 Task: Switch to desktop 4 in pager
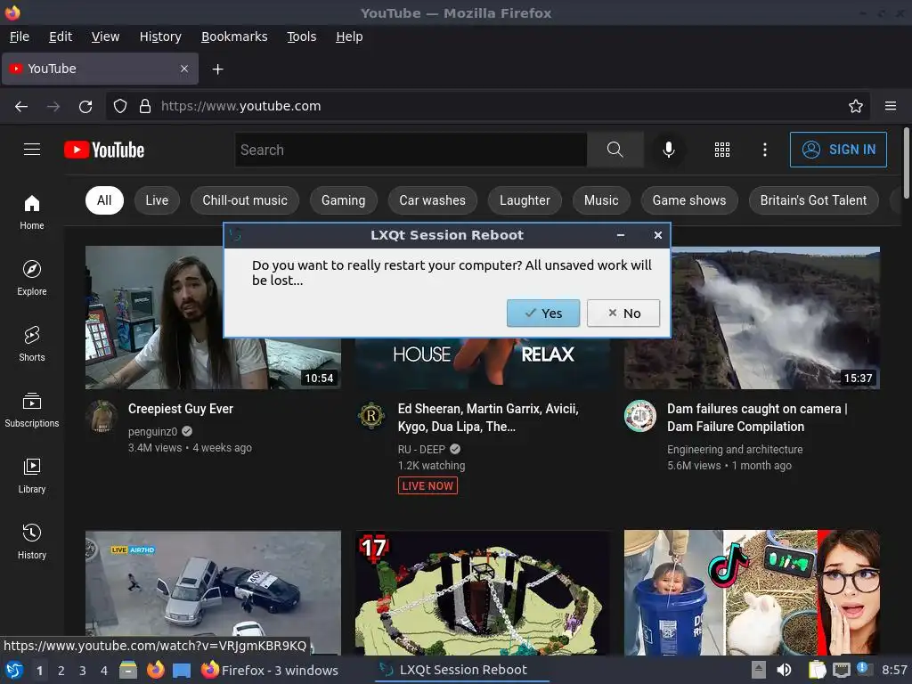103,670
